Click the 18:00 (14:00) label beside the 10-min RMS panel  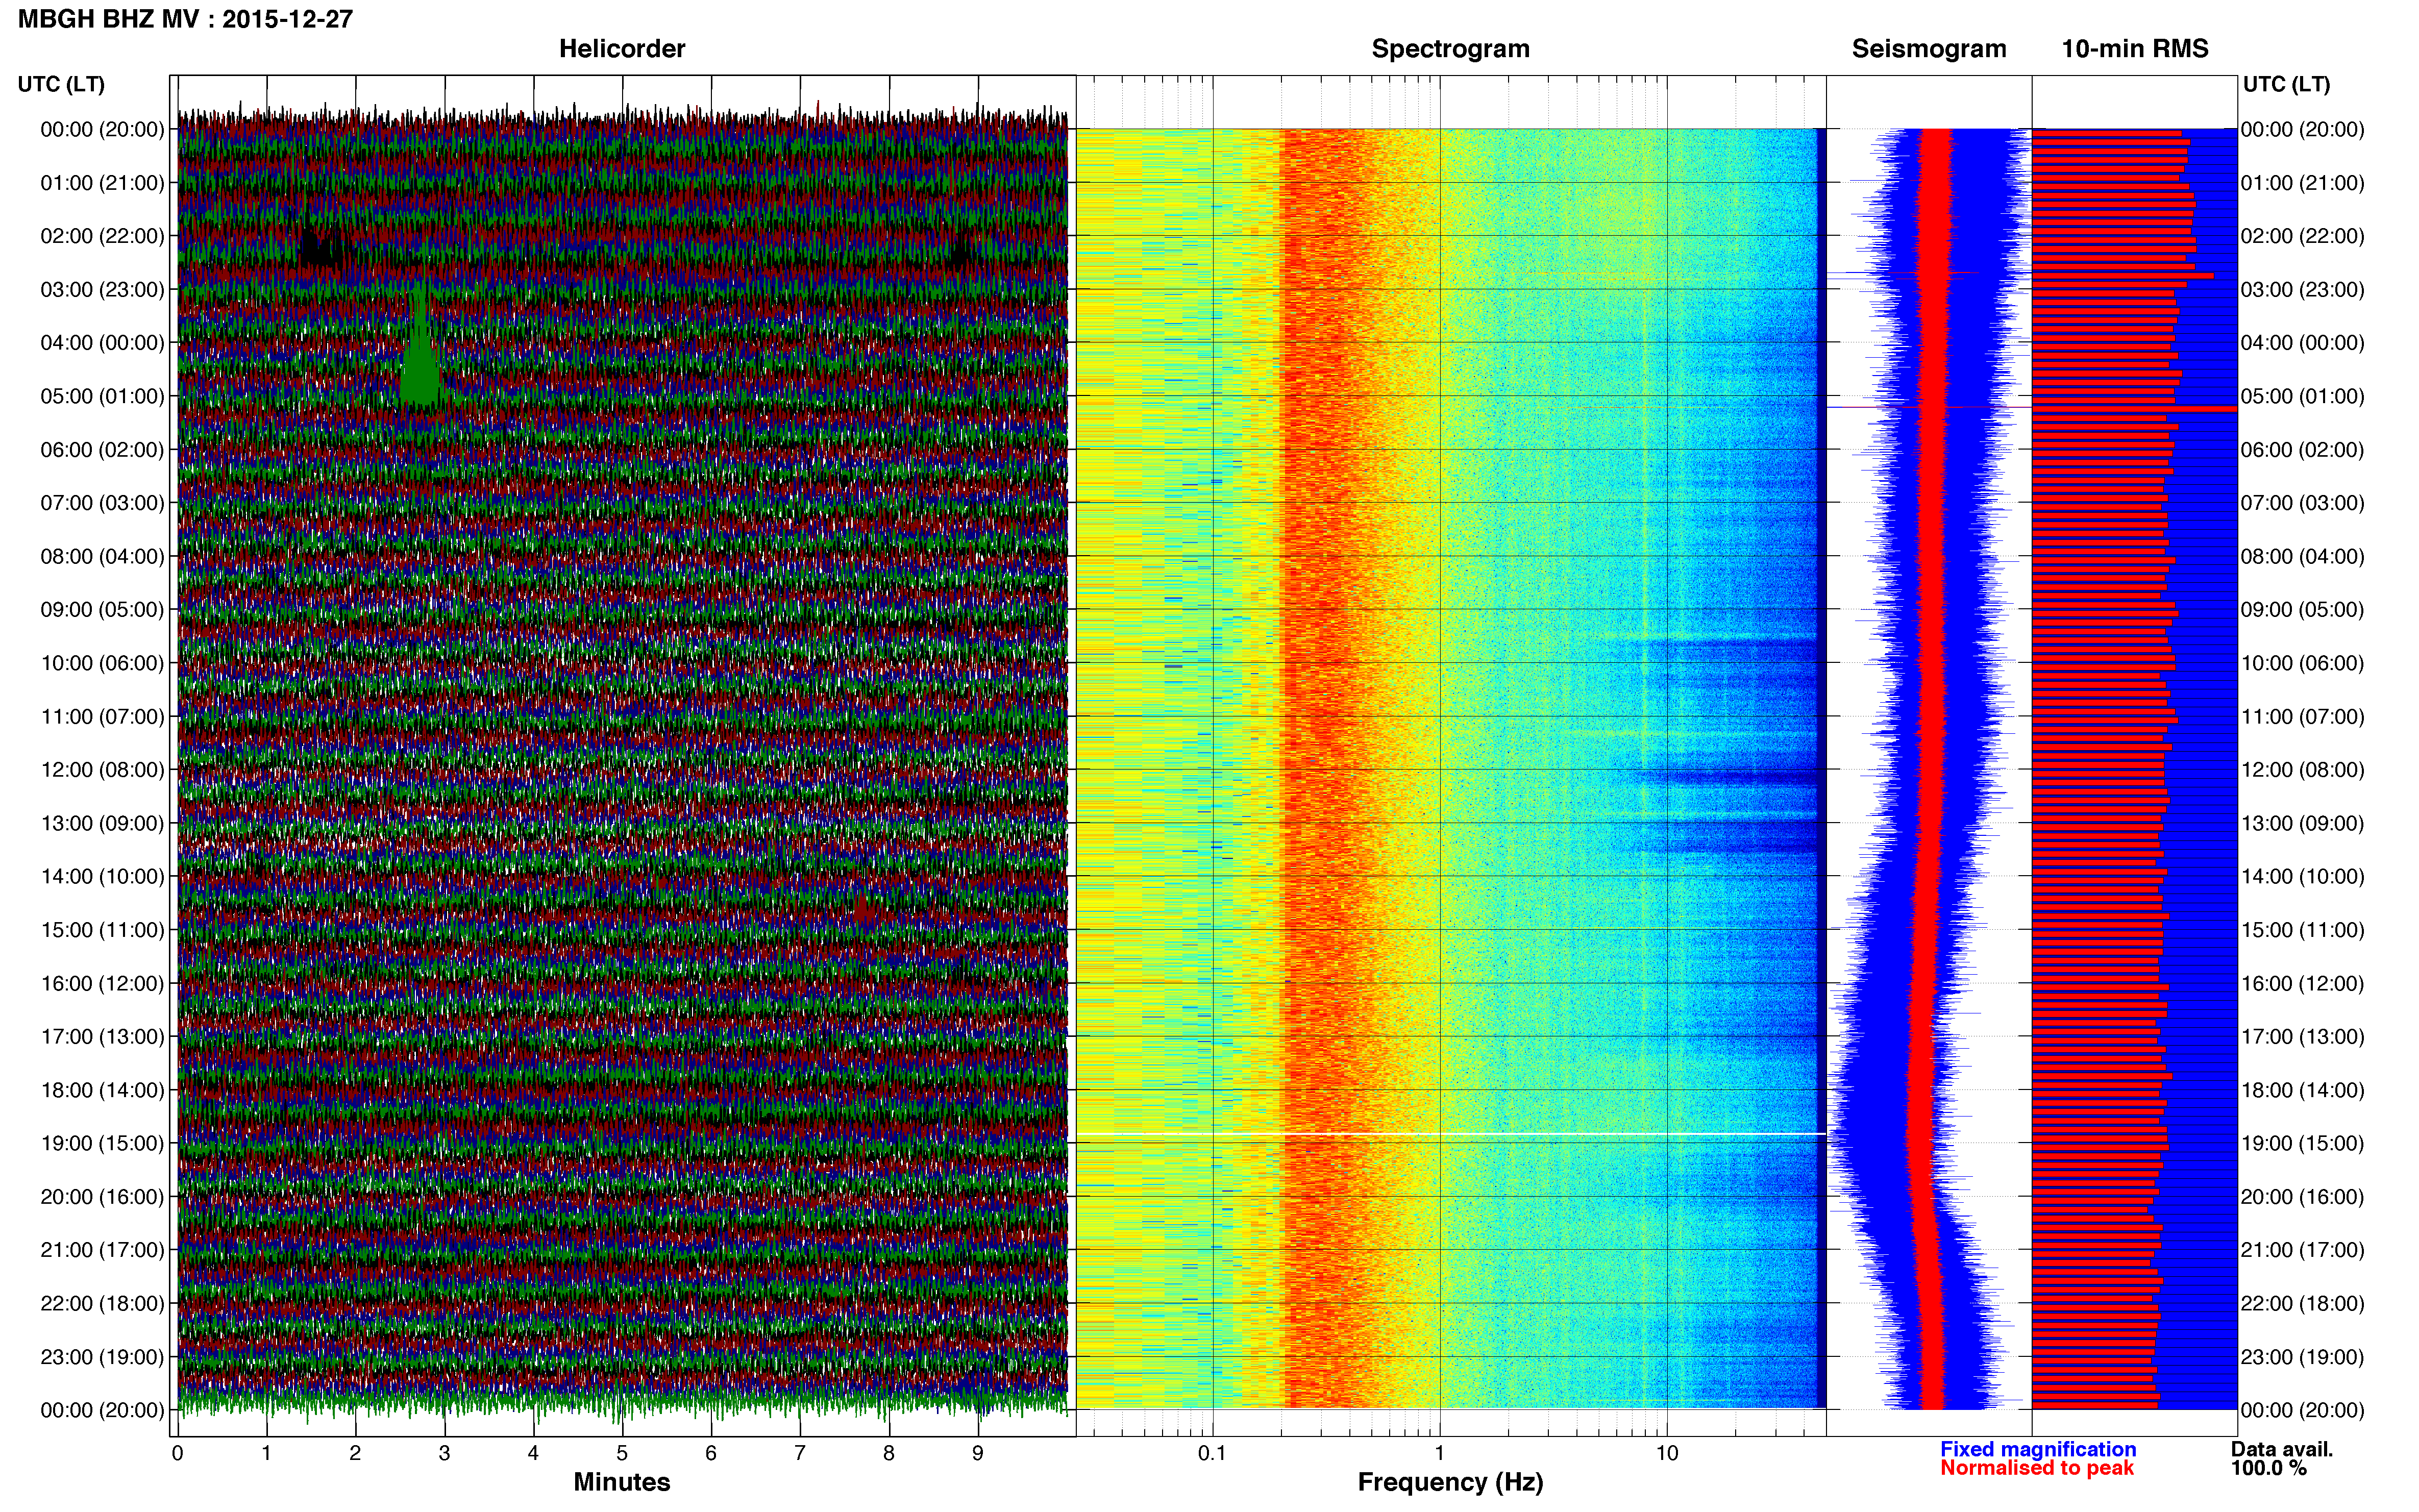click(2303, 1090)
